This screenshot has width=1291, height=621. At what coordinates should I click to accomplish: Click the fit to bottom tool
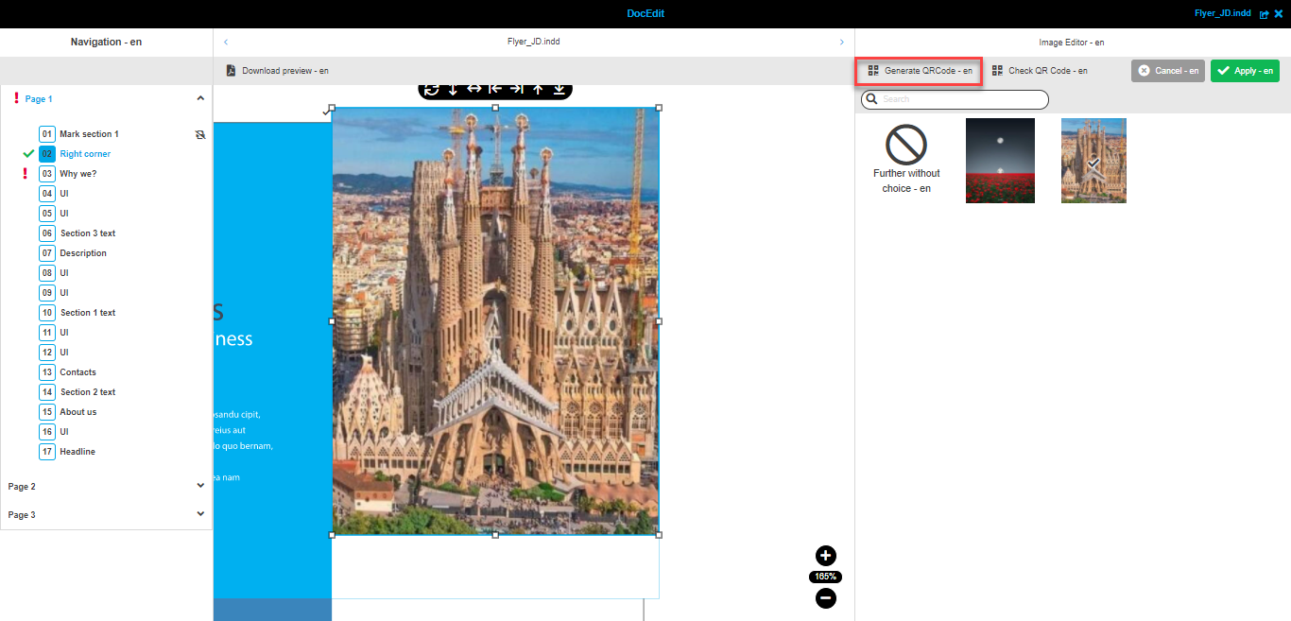tap(559, 90)
